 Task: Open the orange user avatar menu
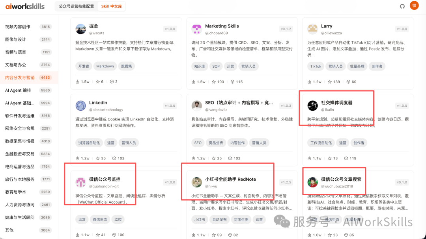pos(414,6)
